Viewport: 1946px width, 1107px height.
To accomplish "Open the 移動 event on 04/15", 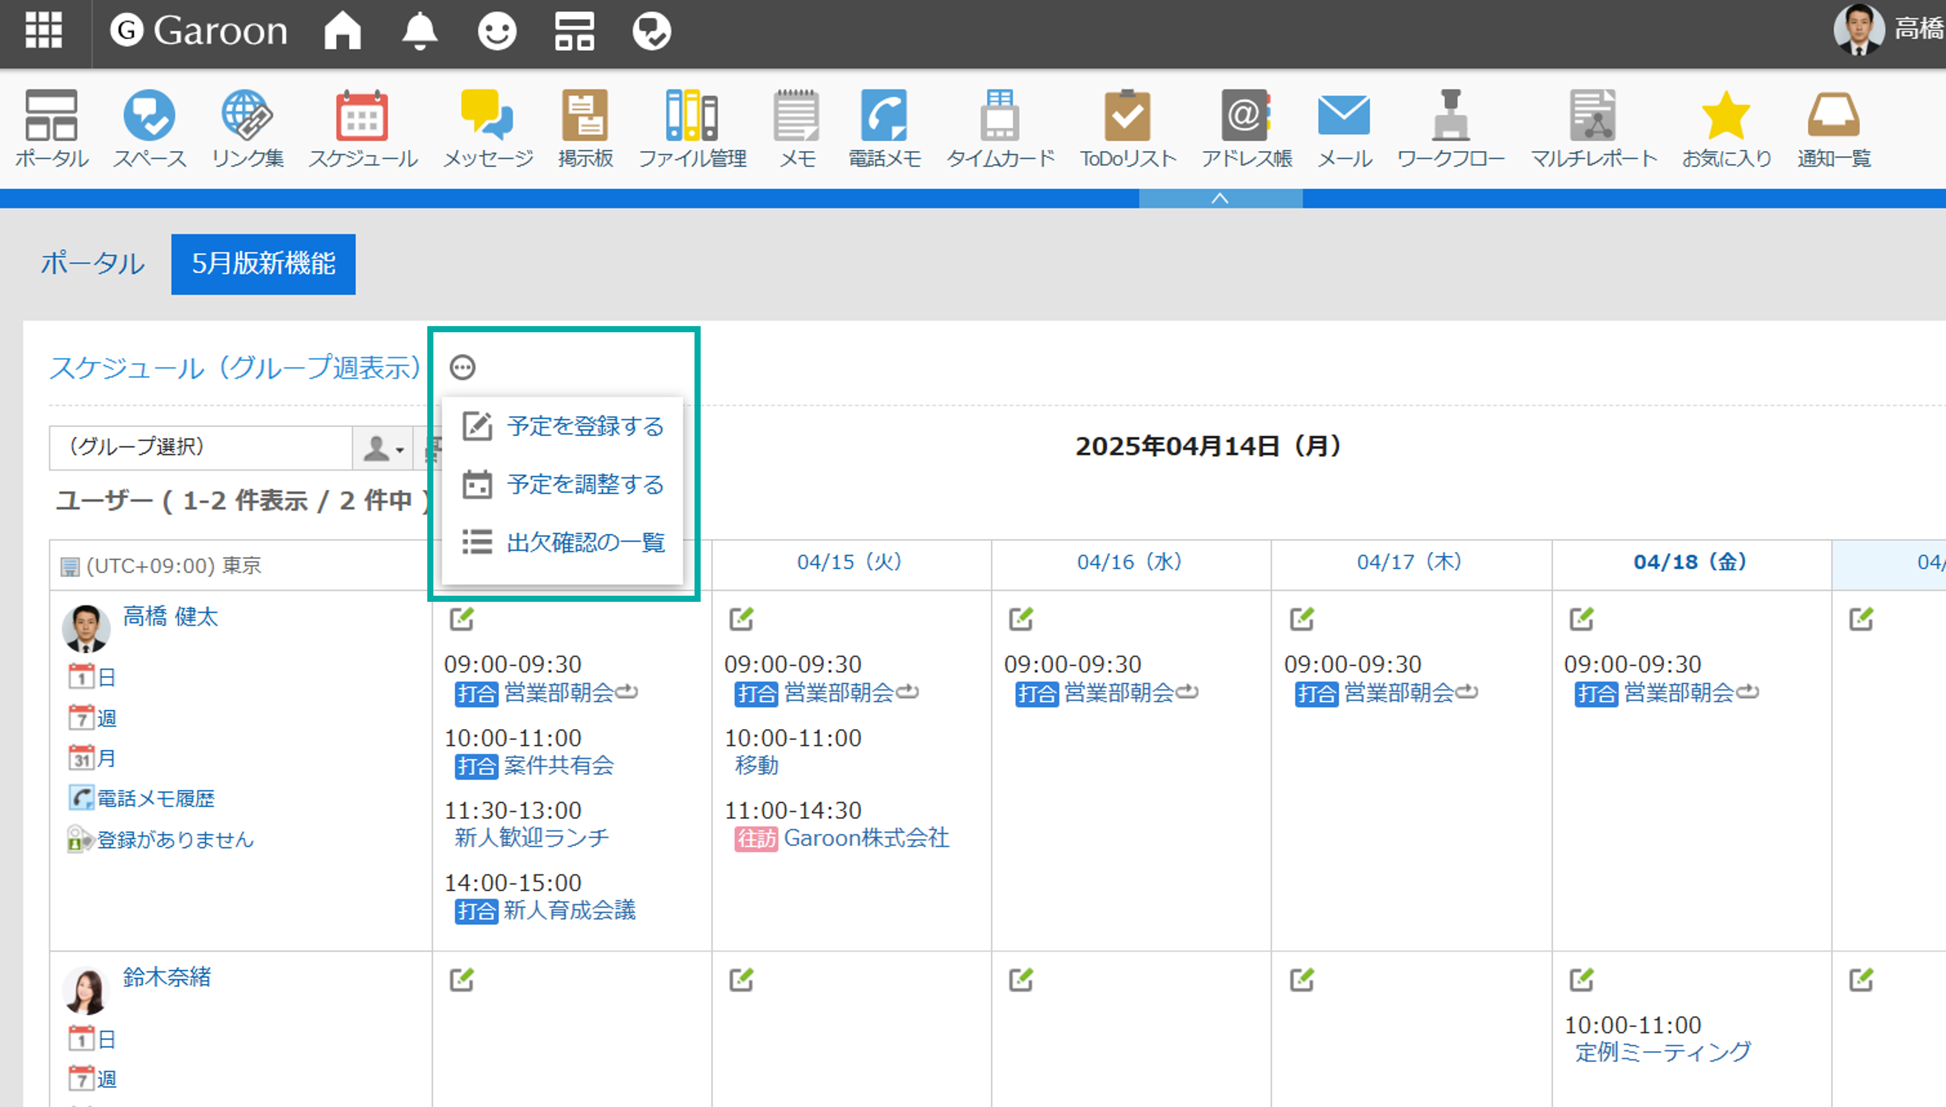I will pyautogui.click(x=756, y=765).
